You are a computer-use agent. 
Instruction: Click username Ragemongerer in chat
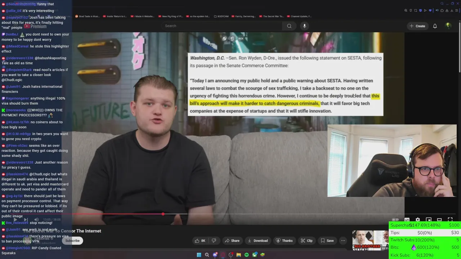tap(17, 98)
